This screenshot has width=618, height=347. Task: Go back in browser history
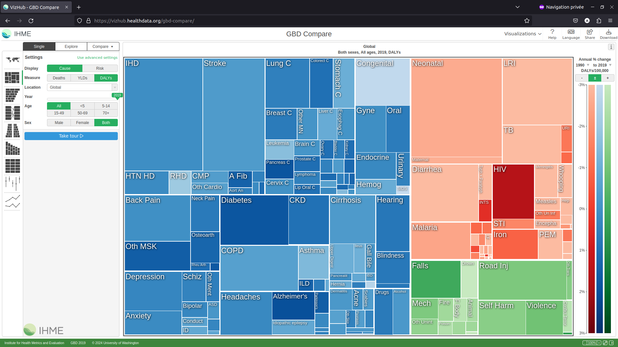(x=8, y=21)
